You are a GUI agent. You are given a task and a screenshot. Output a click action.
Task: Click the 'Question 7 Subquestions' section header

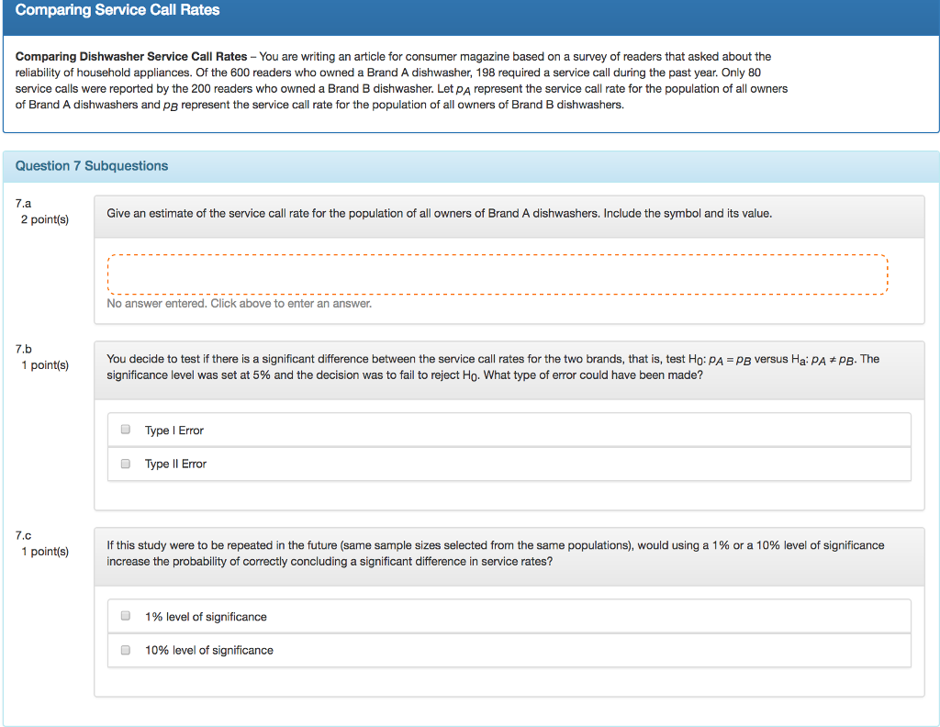point(92,166)
